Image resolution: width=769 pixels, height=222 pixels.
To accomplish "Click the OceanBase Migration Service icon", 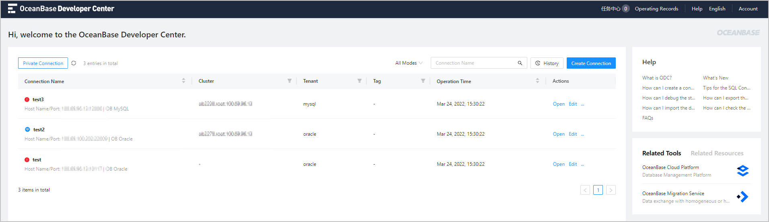I will (x=742, y=197).
